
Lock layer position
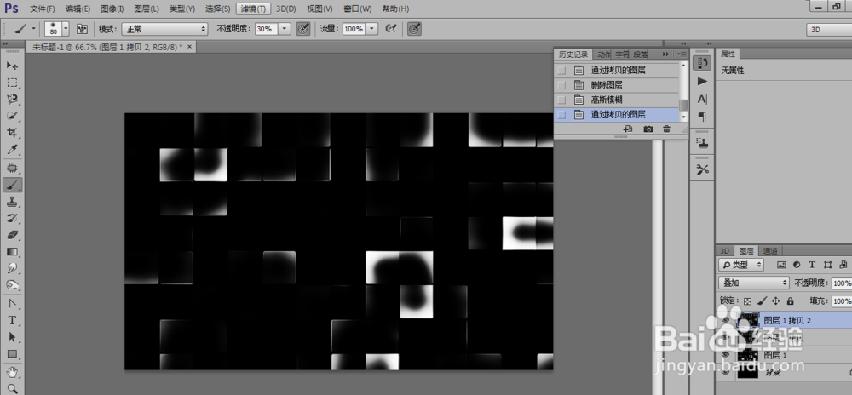tap(776, 301)
